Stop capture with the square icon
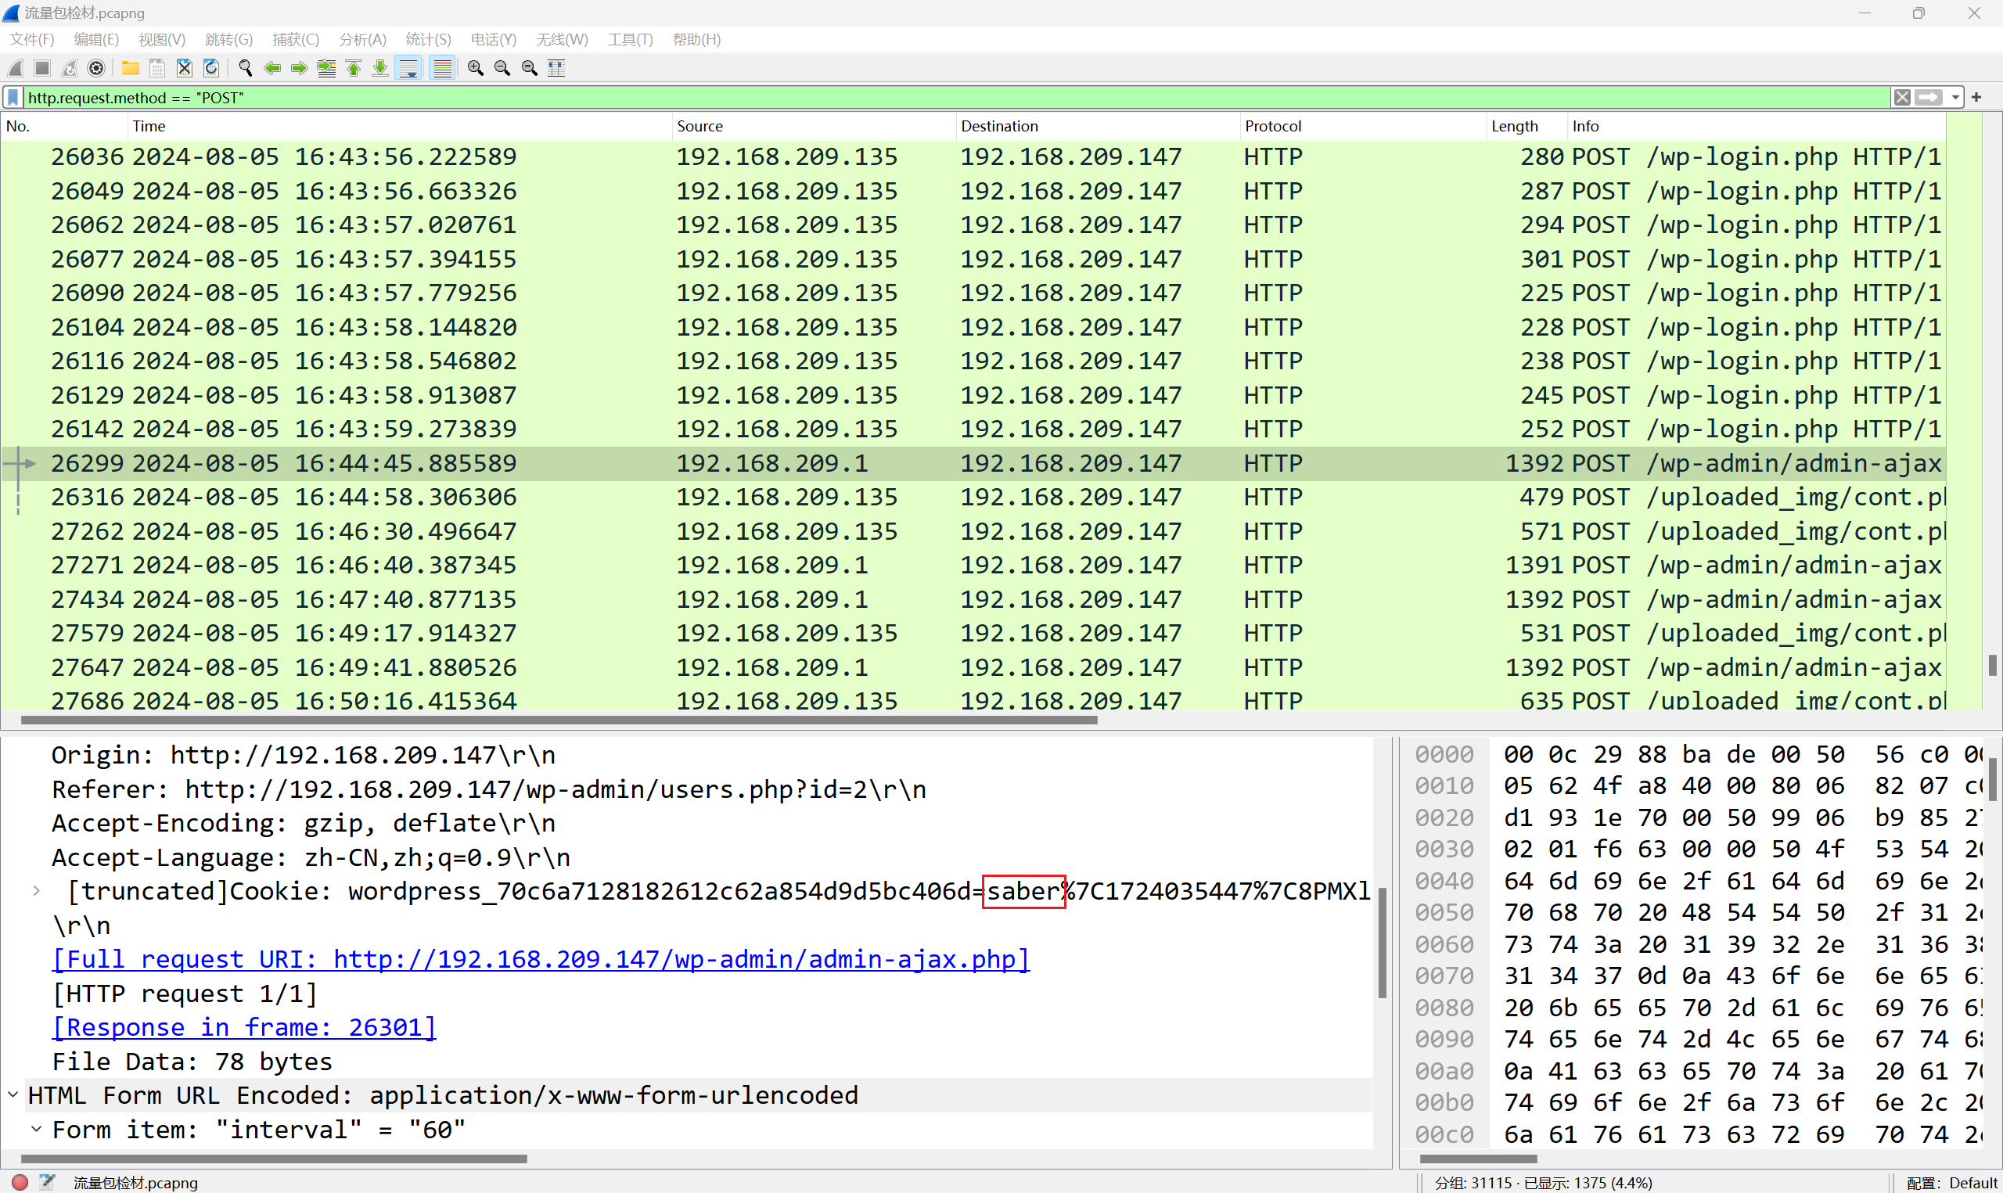 (42, 68)
